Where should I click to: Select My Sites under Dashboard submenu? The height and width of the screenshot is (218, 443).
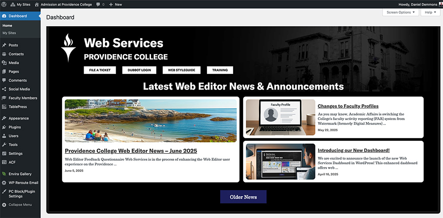coord(9,33)
